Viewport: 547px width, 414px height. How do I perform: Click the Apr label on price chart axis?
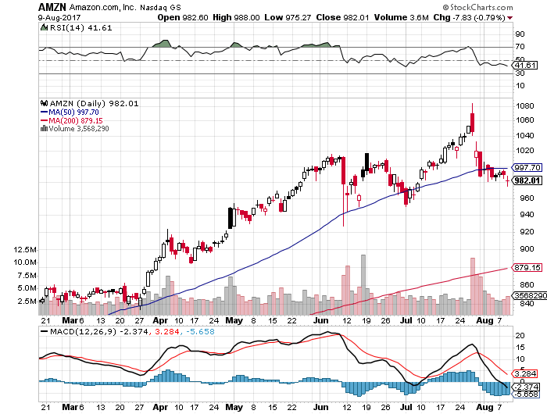coord(160,320)
